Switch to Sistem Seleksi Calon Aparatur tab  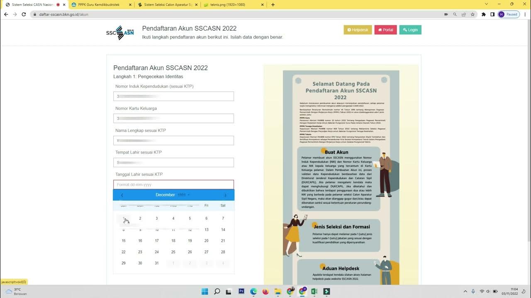tap(168, 5)
